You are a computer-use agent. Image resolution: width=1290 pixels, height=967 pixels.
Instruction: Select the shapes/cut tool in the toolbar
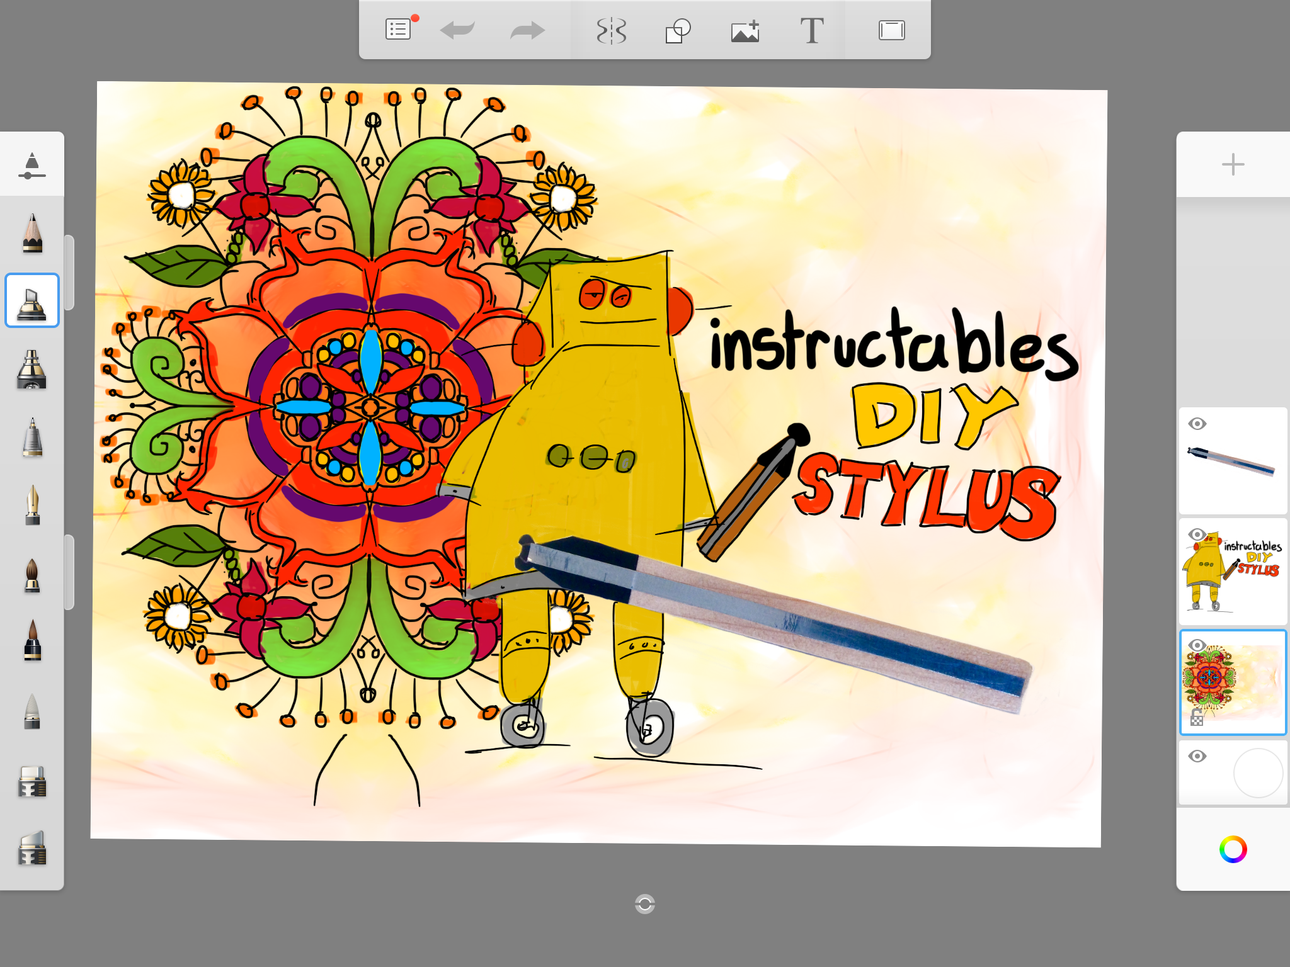pyautogui.click(x=678, y=29)
